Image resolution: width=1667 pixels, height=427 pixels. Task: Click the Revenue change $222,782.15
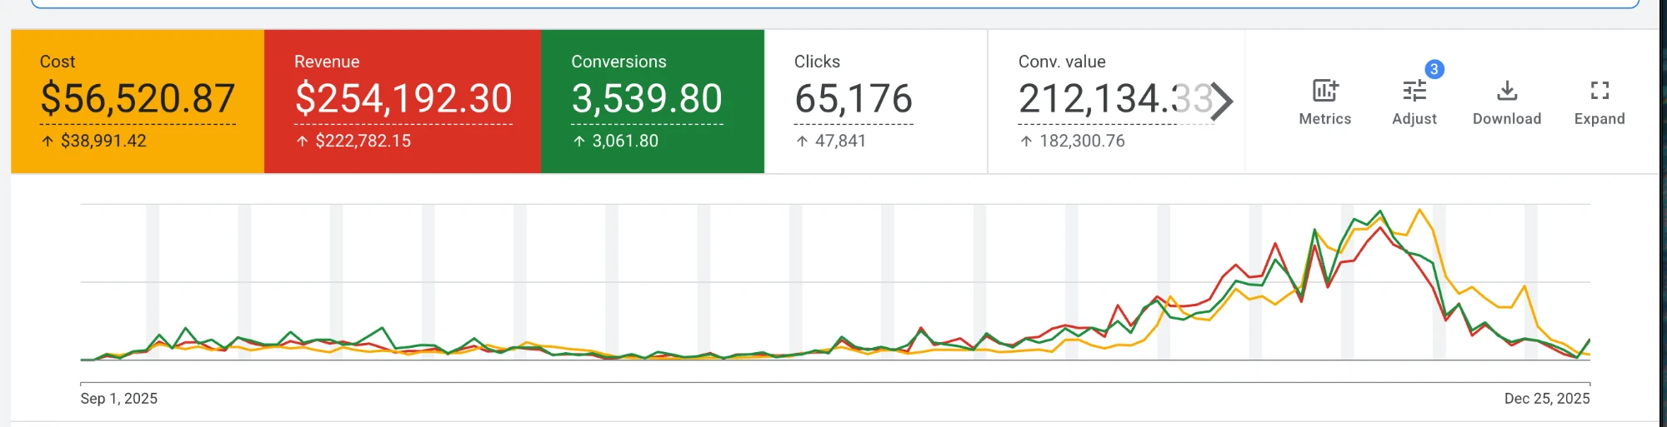(363, 141)
